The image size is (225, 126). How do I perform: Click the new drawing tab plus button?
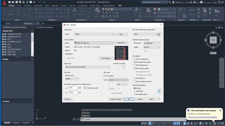click(43, 23)
